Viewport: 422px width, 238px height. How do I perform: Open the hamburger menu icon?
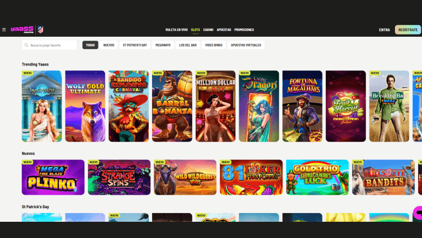point(4,30)
